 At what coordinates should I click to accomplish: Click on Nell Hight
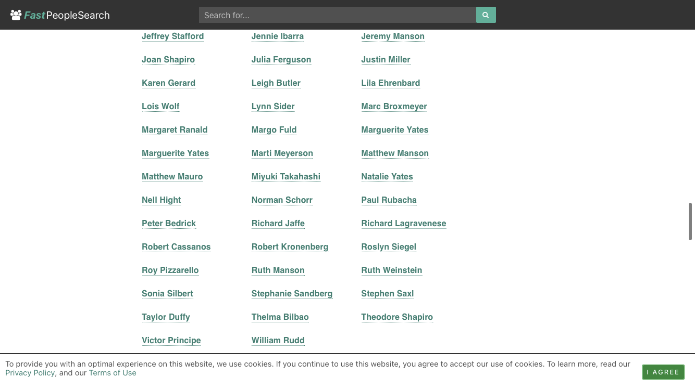coord(162,200)
